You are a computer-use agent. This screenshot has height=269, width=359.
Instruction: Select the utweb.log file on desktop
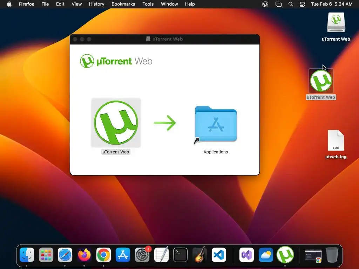(x=336, y=140)
